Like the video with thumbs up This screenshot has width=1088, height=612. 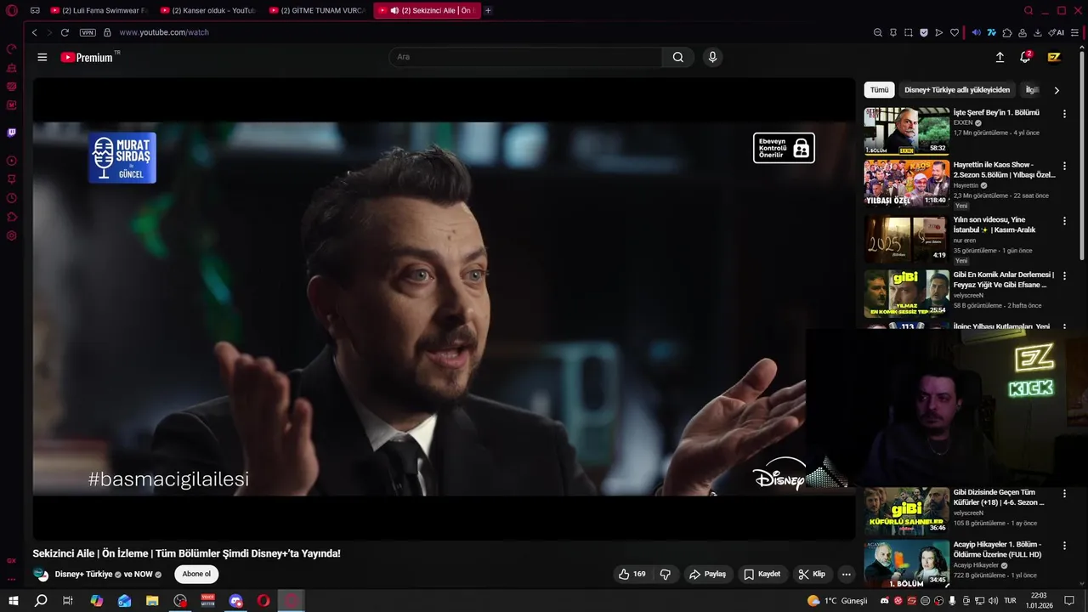tap(632, 574)
